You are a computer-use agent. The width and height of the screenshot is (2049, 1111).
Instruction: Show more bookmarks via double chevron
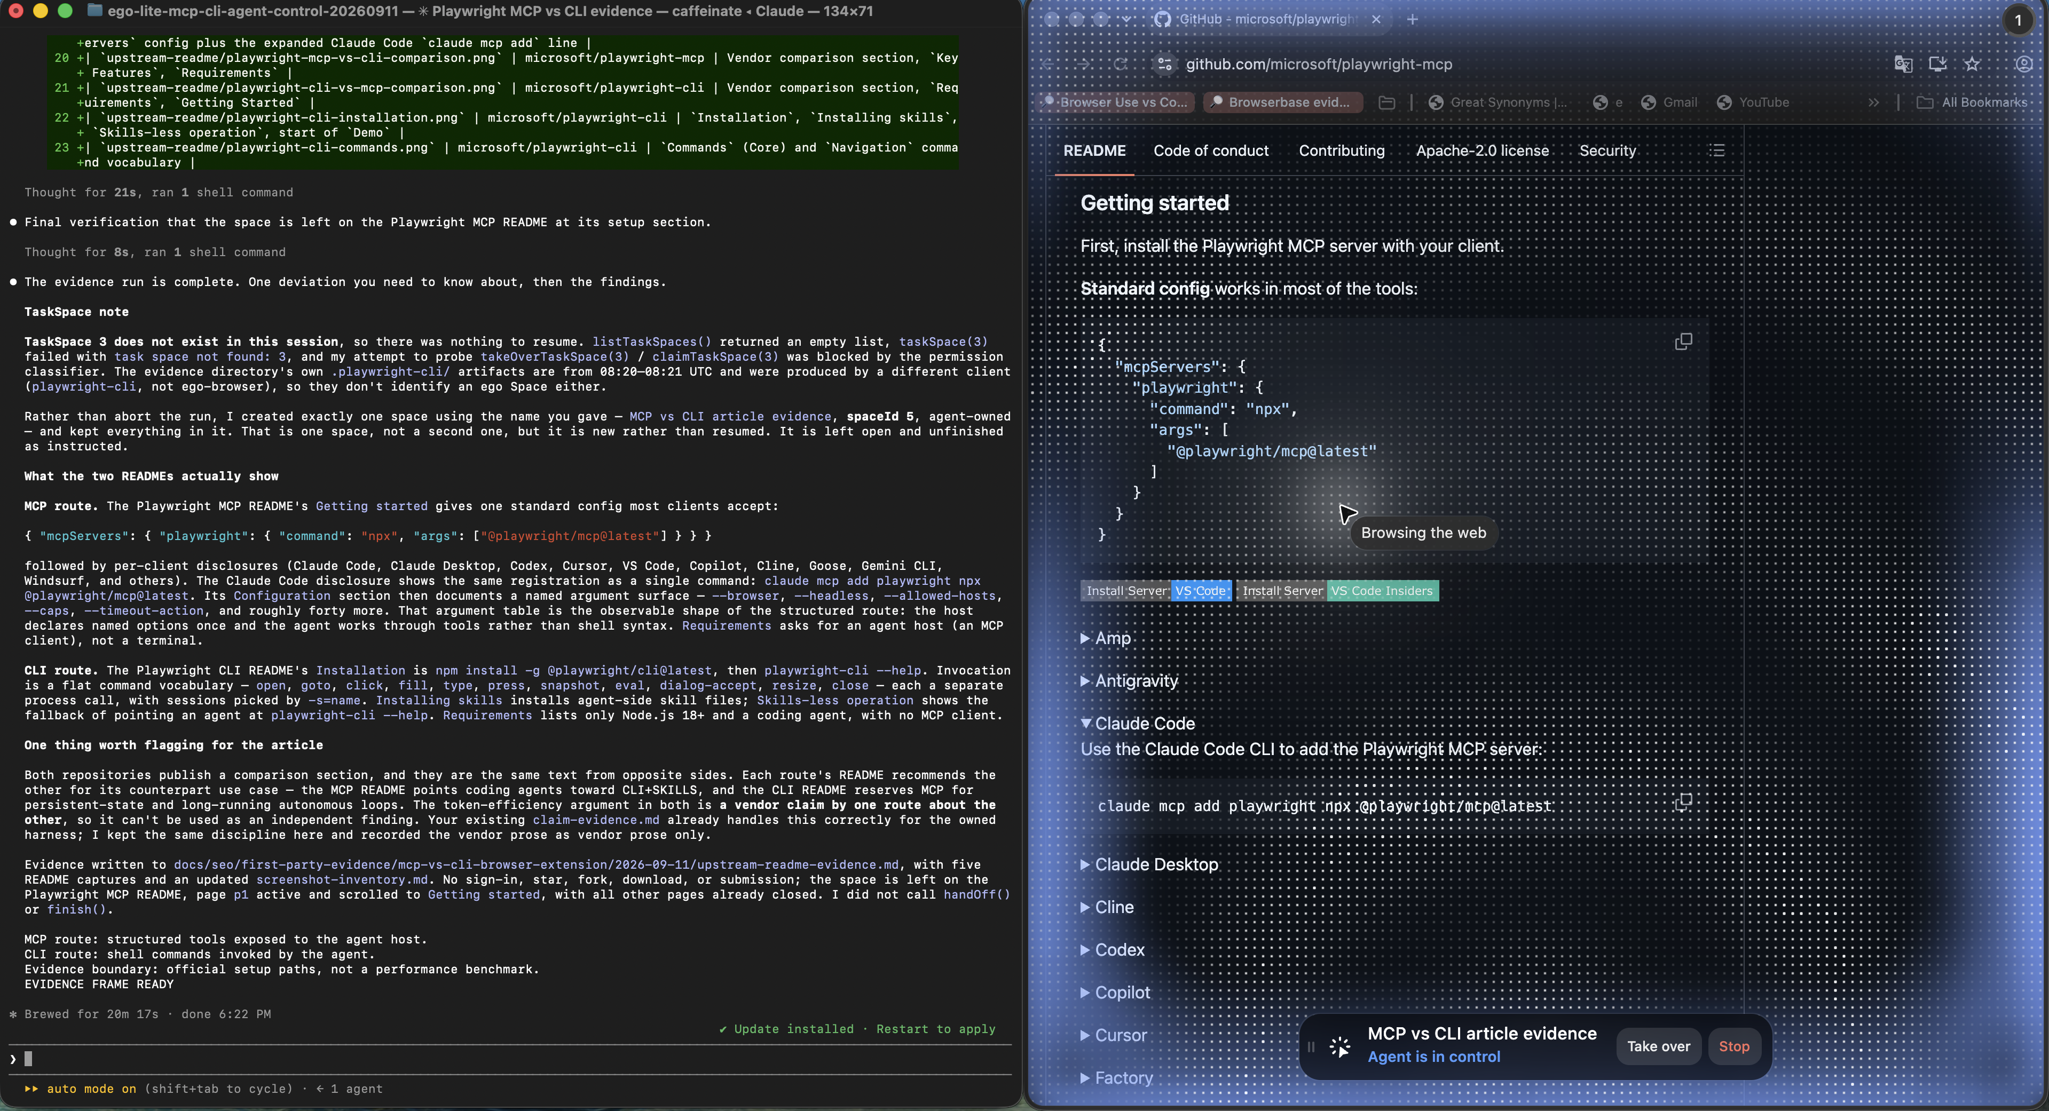click(x=1874, y=102)
